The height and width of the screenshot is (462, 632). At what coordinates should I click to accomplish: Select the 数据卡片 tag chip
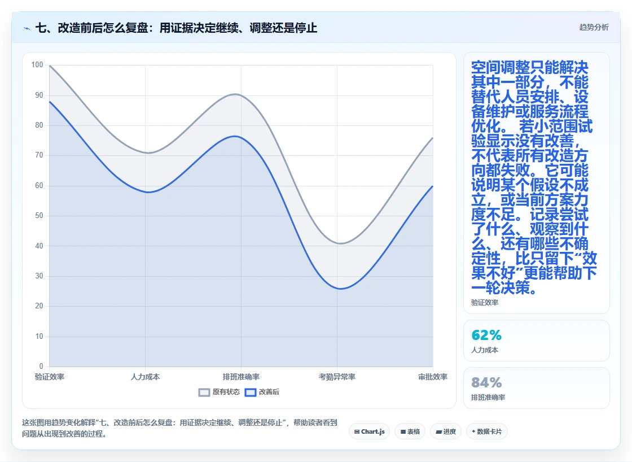click(486, 432)
